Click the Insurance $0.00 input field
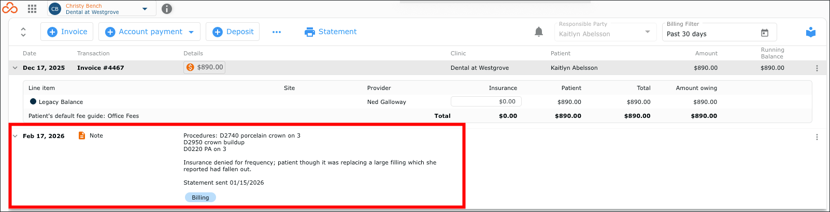This screenshot has width=830, height=212. 486,101
